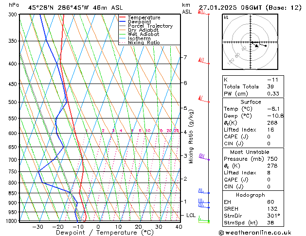Click the Most Unstable theta-e value 278

pyautogui.click(x=272, y=166)
